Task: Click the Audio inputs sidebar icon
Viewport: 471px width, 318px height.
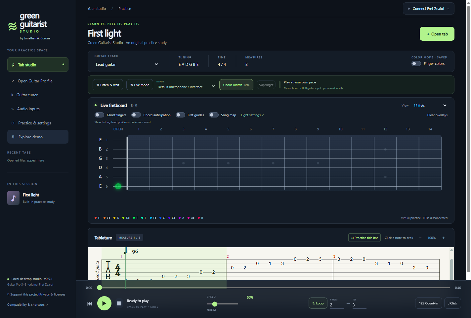Action: coord(13,109)
